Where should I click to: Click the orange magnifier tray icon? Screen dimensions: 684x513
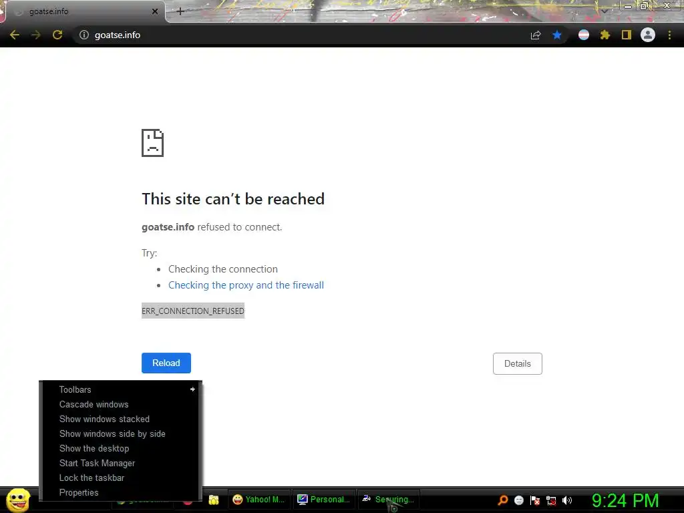click(503, 500)
